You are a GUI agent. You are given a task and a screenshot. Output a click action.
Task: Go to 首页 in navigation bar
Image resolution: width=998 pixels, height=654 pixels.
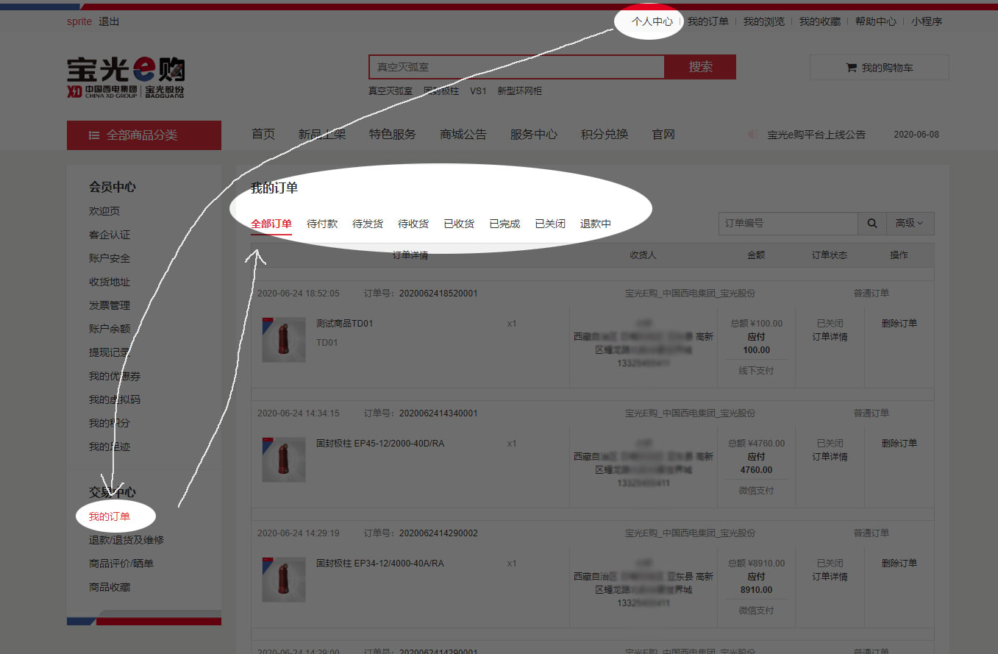(263, 135)
